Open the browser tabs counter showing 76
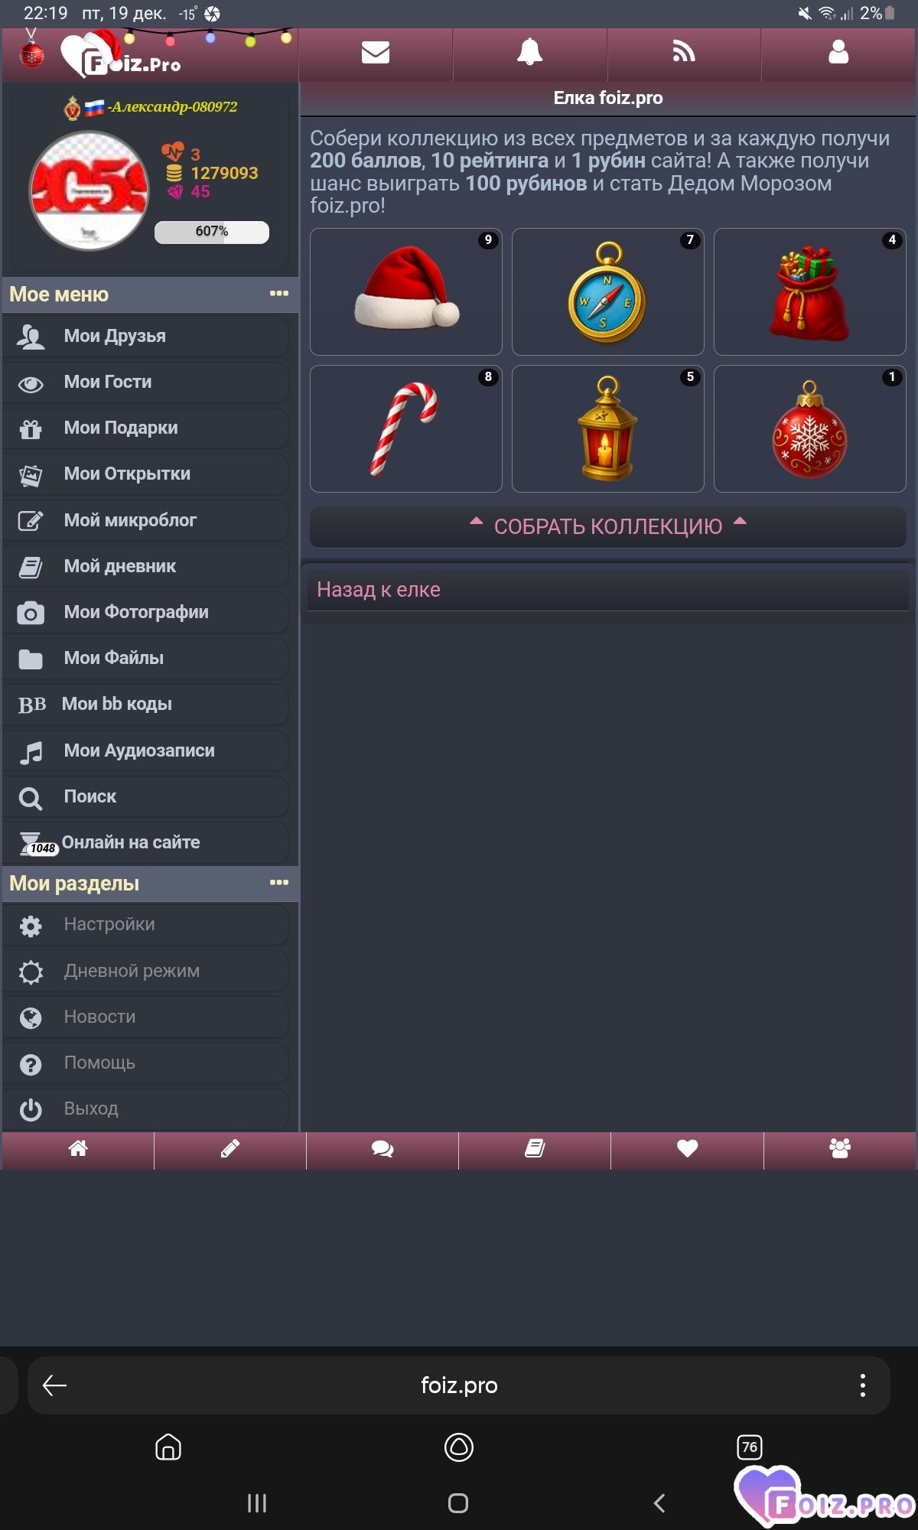 click(749, 1447)
